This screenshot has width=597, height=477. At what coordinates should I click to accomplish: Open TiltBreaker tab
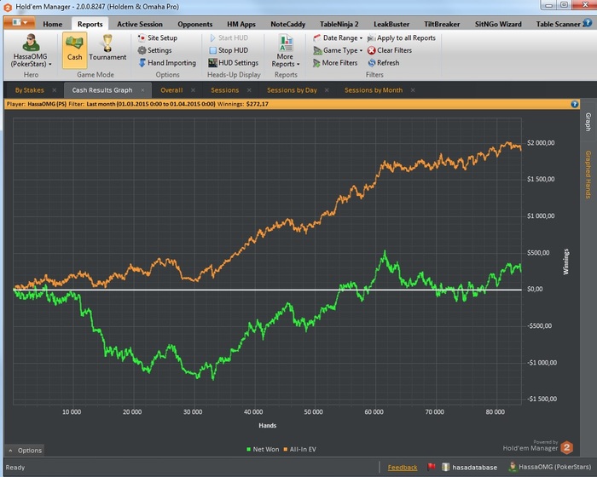(x=442, y=24)
